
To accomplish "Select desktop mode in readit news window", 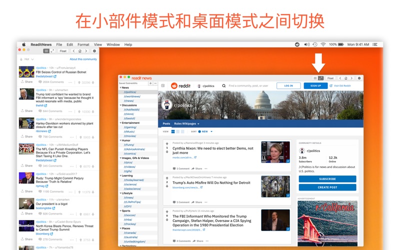I will click(321, 78).
